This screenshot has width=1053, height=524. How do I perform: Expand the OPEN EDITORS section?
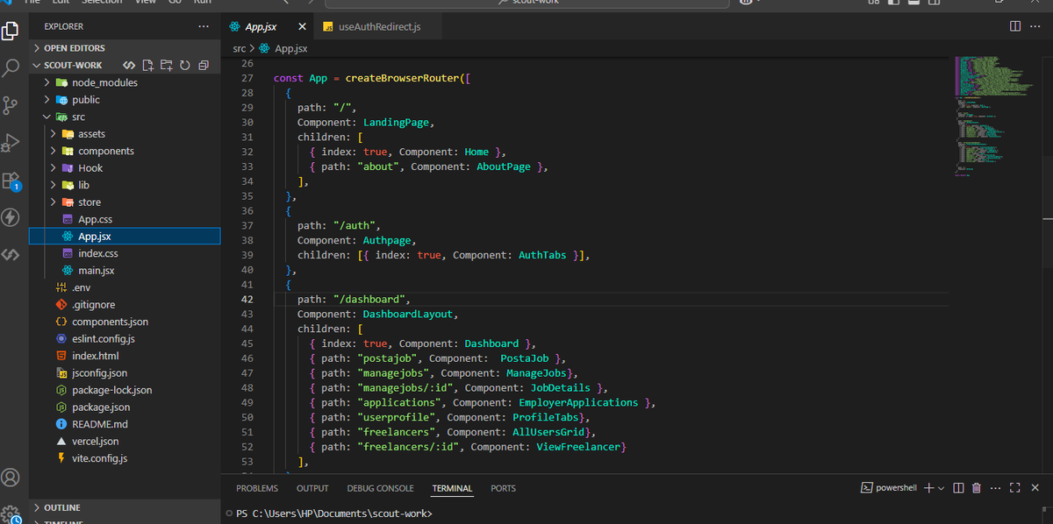coord(125,48)
